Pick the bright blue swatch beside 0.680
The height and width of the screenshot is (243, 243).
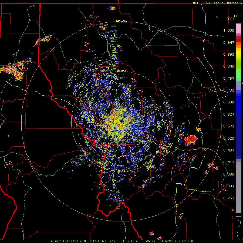tap(238, 104)
